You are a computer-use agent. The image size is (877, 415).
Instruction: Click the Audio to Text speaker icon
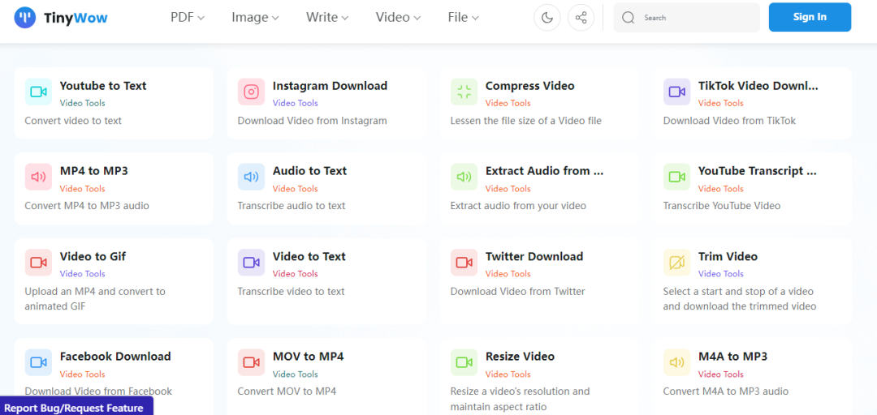tap(251, 177)
